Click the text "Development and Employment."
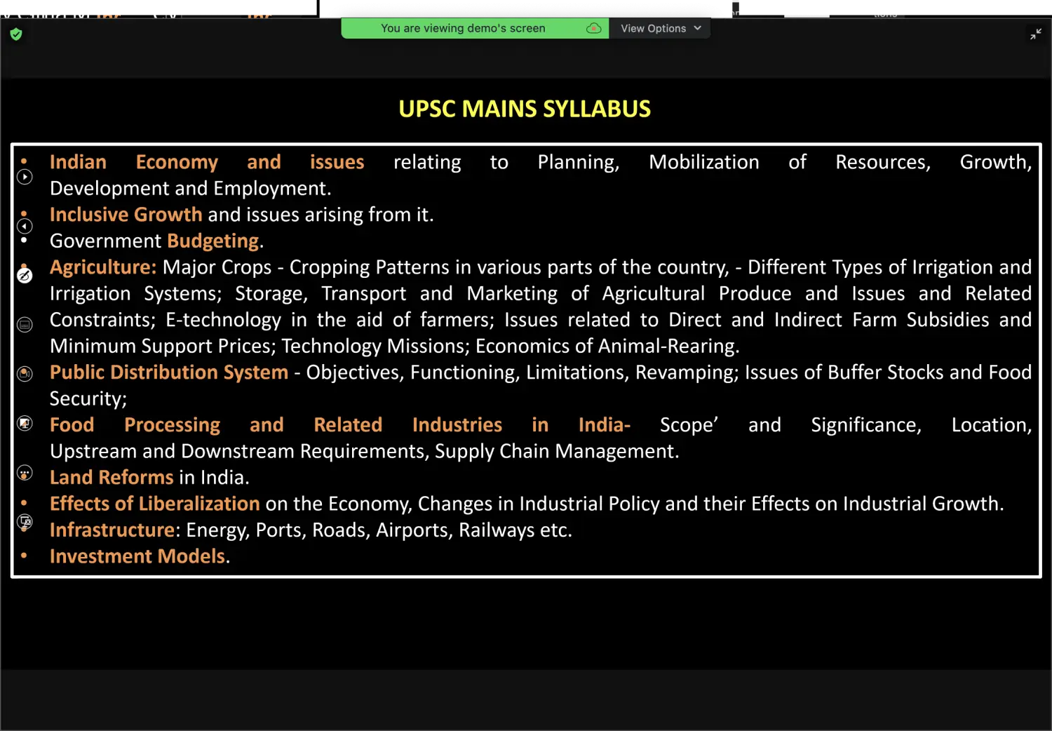This screenshot has height=731, width=1052. 191,189
